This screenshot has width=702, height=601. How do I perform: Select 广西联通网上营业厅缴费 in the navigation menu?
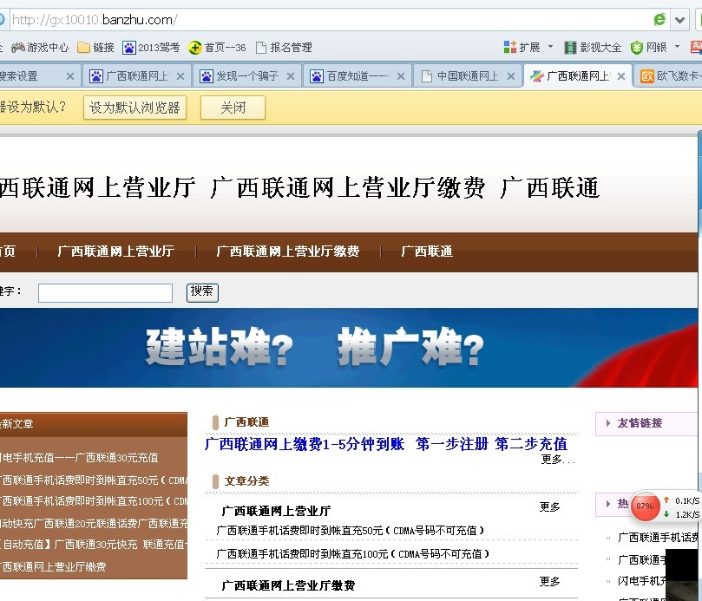pos(287,252)
